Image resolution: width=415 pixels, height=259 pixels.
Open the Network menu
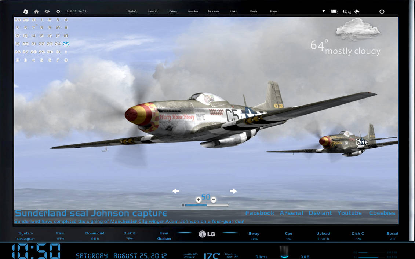tap(153, 11)
